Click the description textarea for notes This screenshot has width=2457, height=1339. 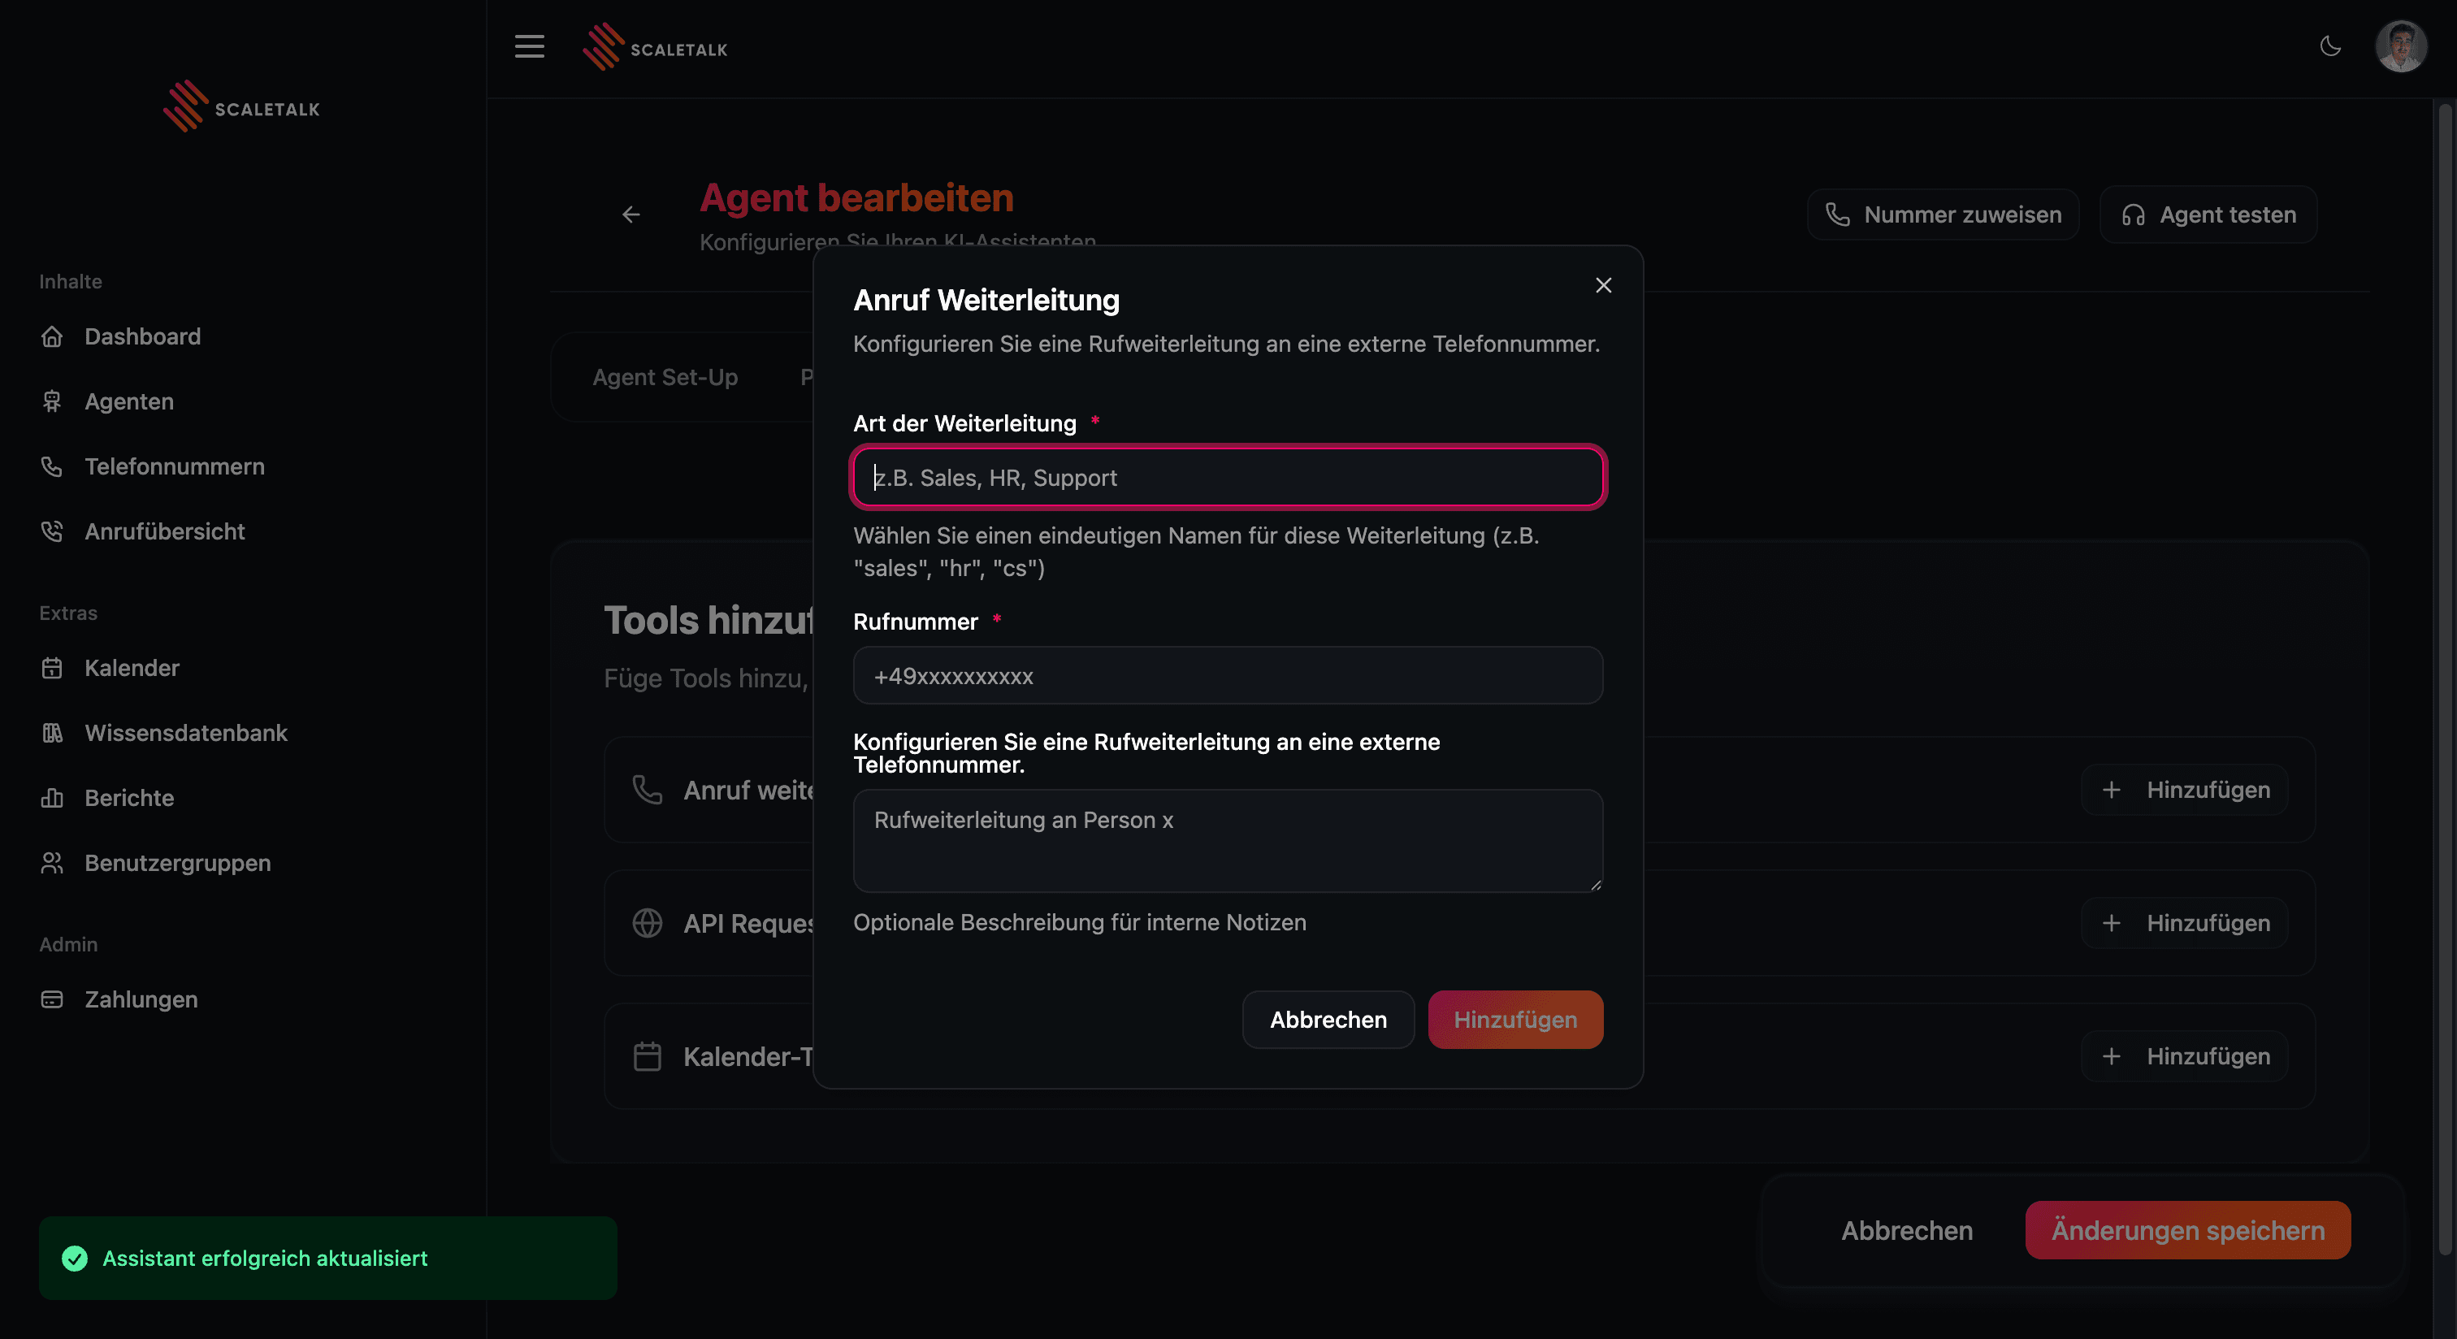[1228, 840]
